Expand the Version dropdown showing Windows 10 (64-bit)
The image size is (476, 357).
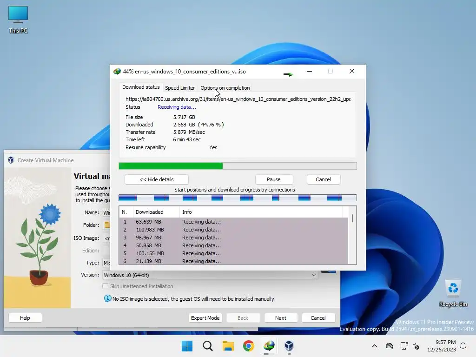coord(210,275)
